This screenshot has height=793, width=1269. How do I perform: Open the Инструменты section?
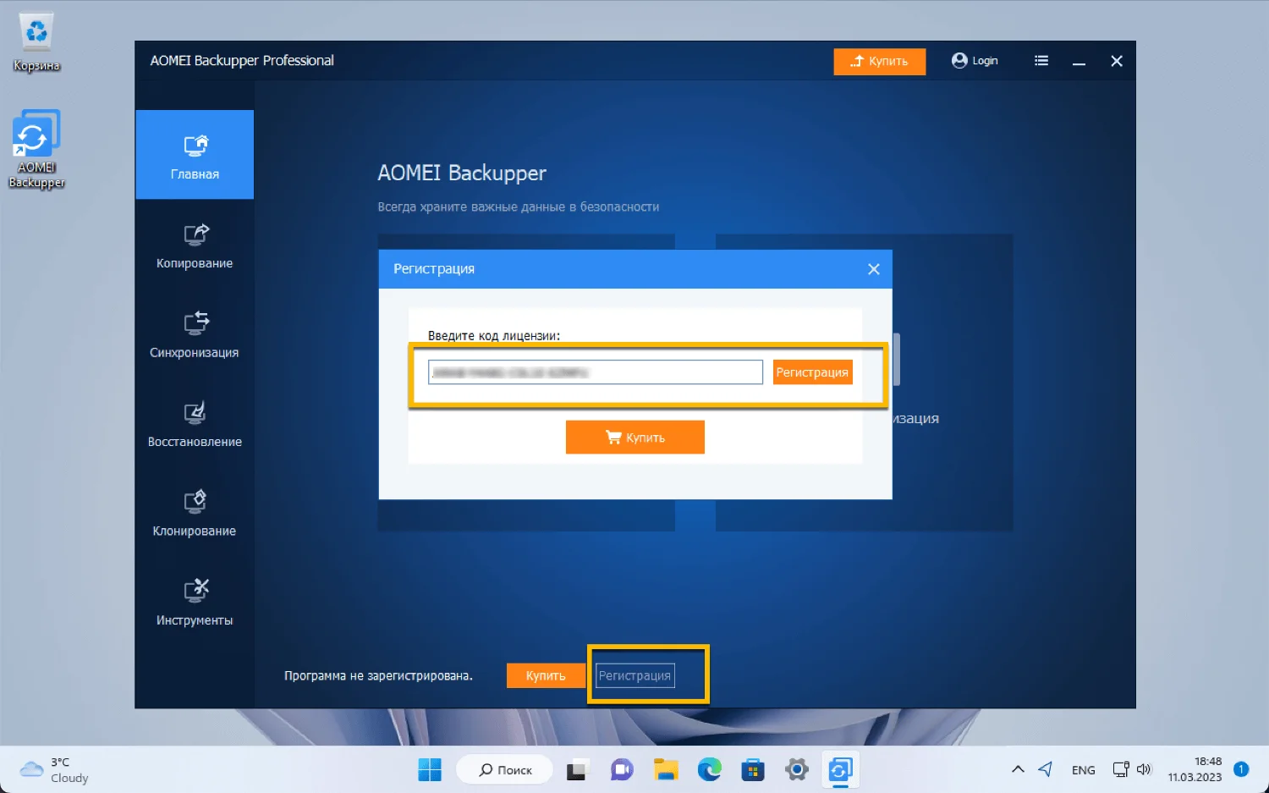[x=195, y=603]
